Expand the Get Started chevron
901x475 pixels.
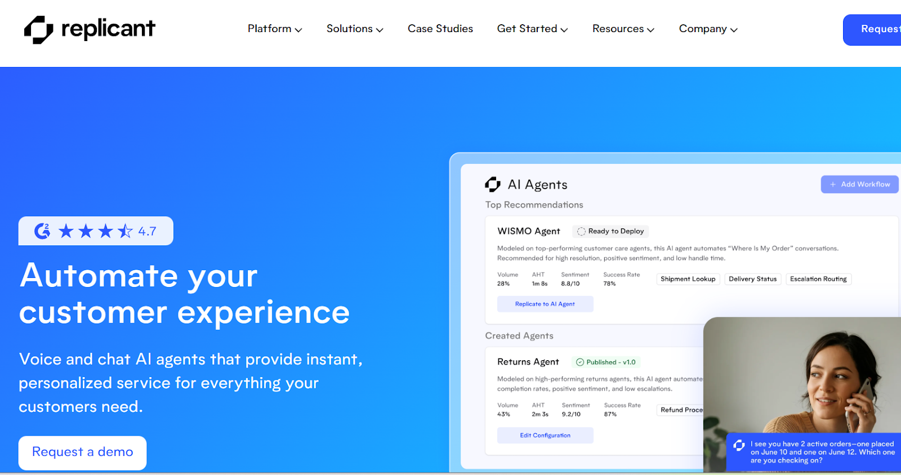pos(564,30)
